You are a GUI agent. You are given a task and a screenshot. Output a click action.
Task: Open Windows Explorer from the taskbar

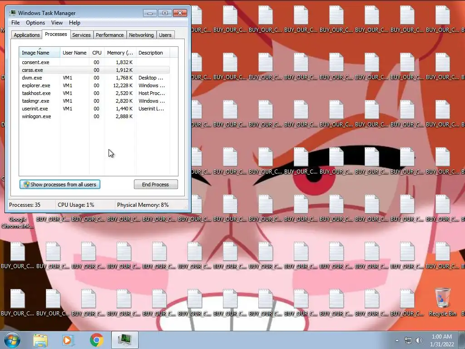pos(40,340)
